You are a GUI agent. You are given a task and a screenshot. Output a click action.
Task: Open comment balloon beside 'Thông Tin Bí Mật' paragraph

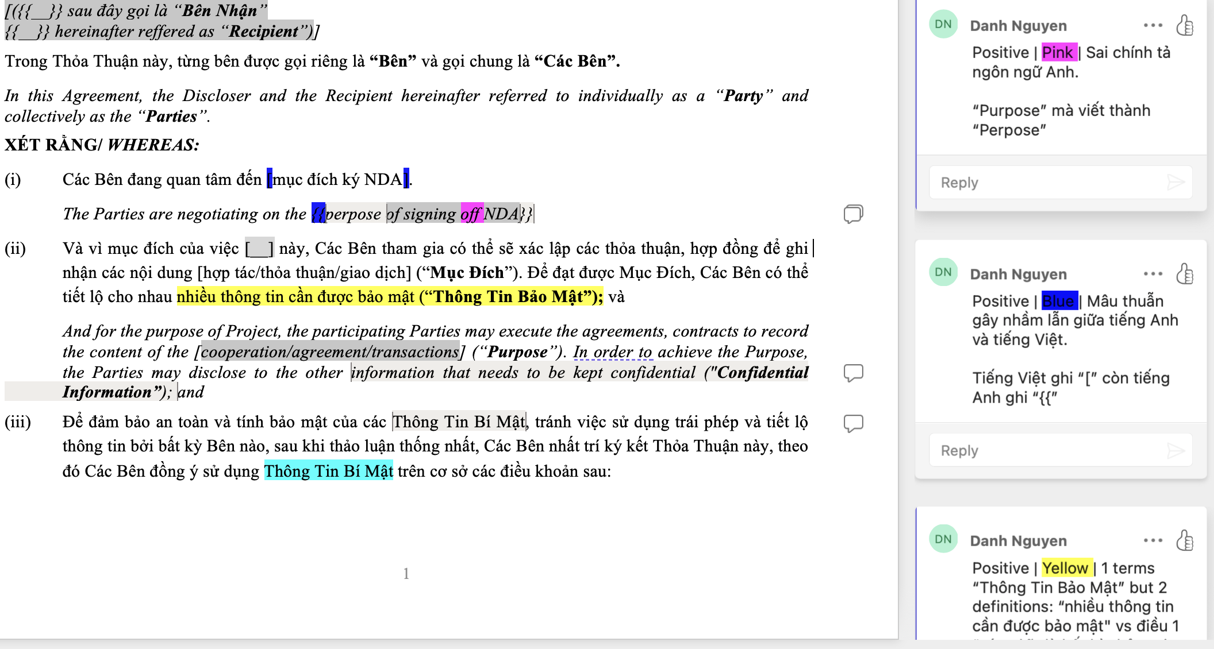(x=853, y=423)
